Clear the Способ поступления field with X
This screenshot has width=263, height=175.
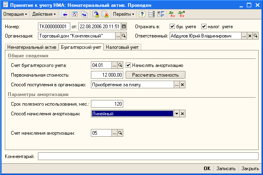(x=182, y=85)
